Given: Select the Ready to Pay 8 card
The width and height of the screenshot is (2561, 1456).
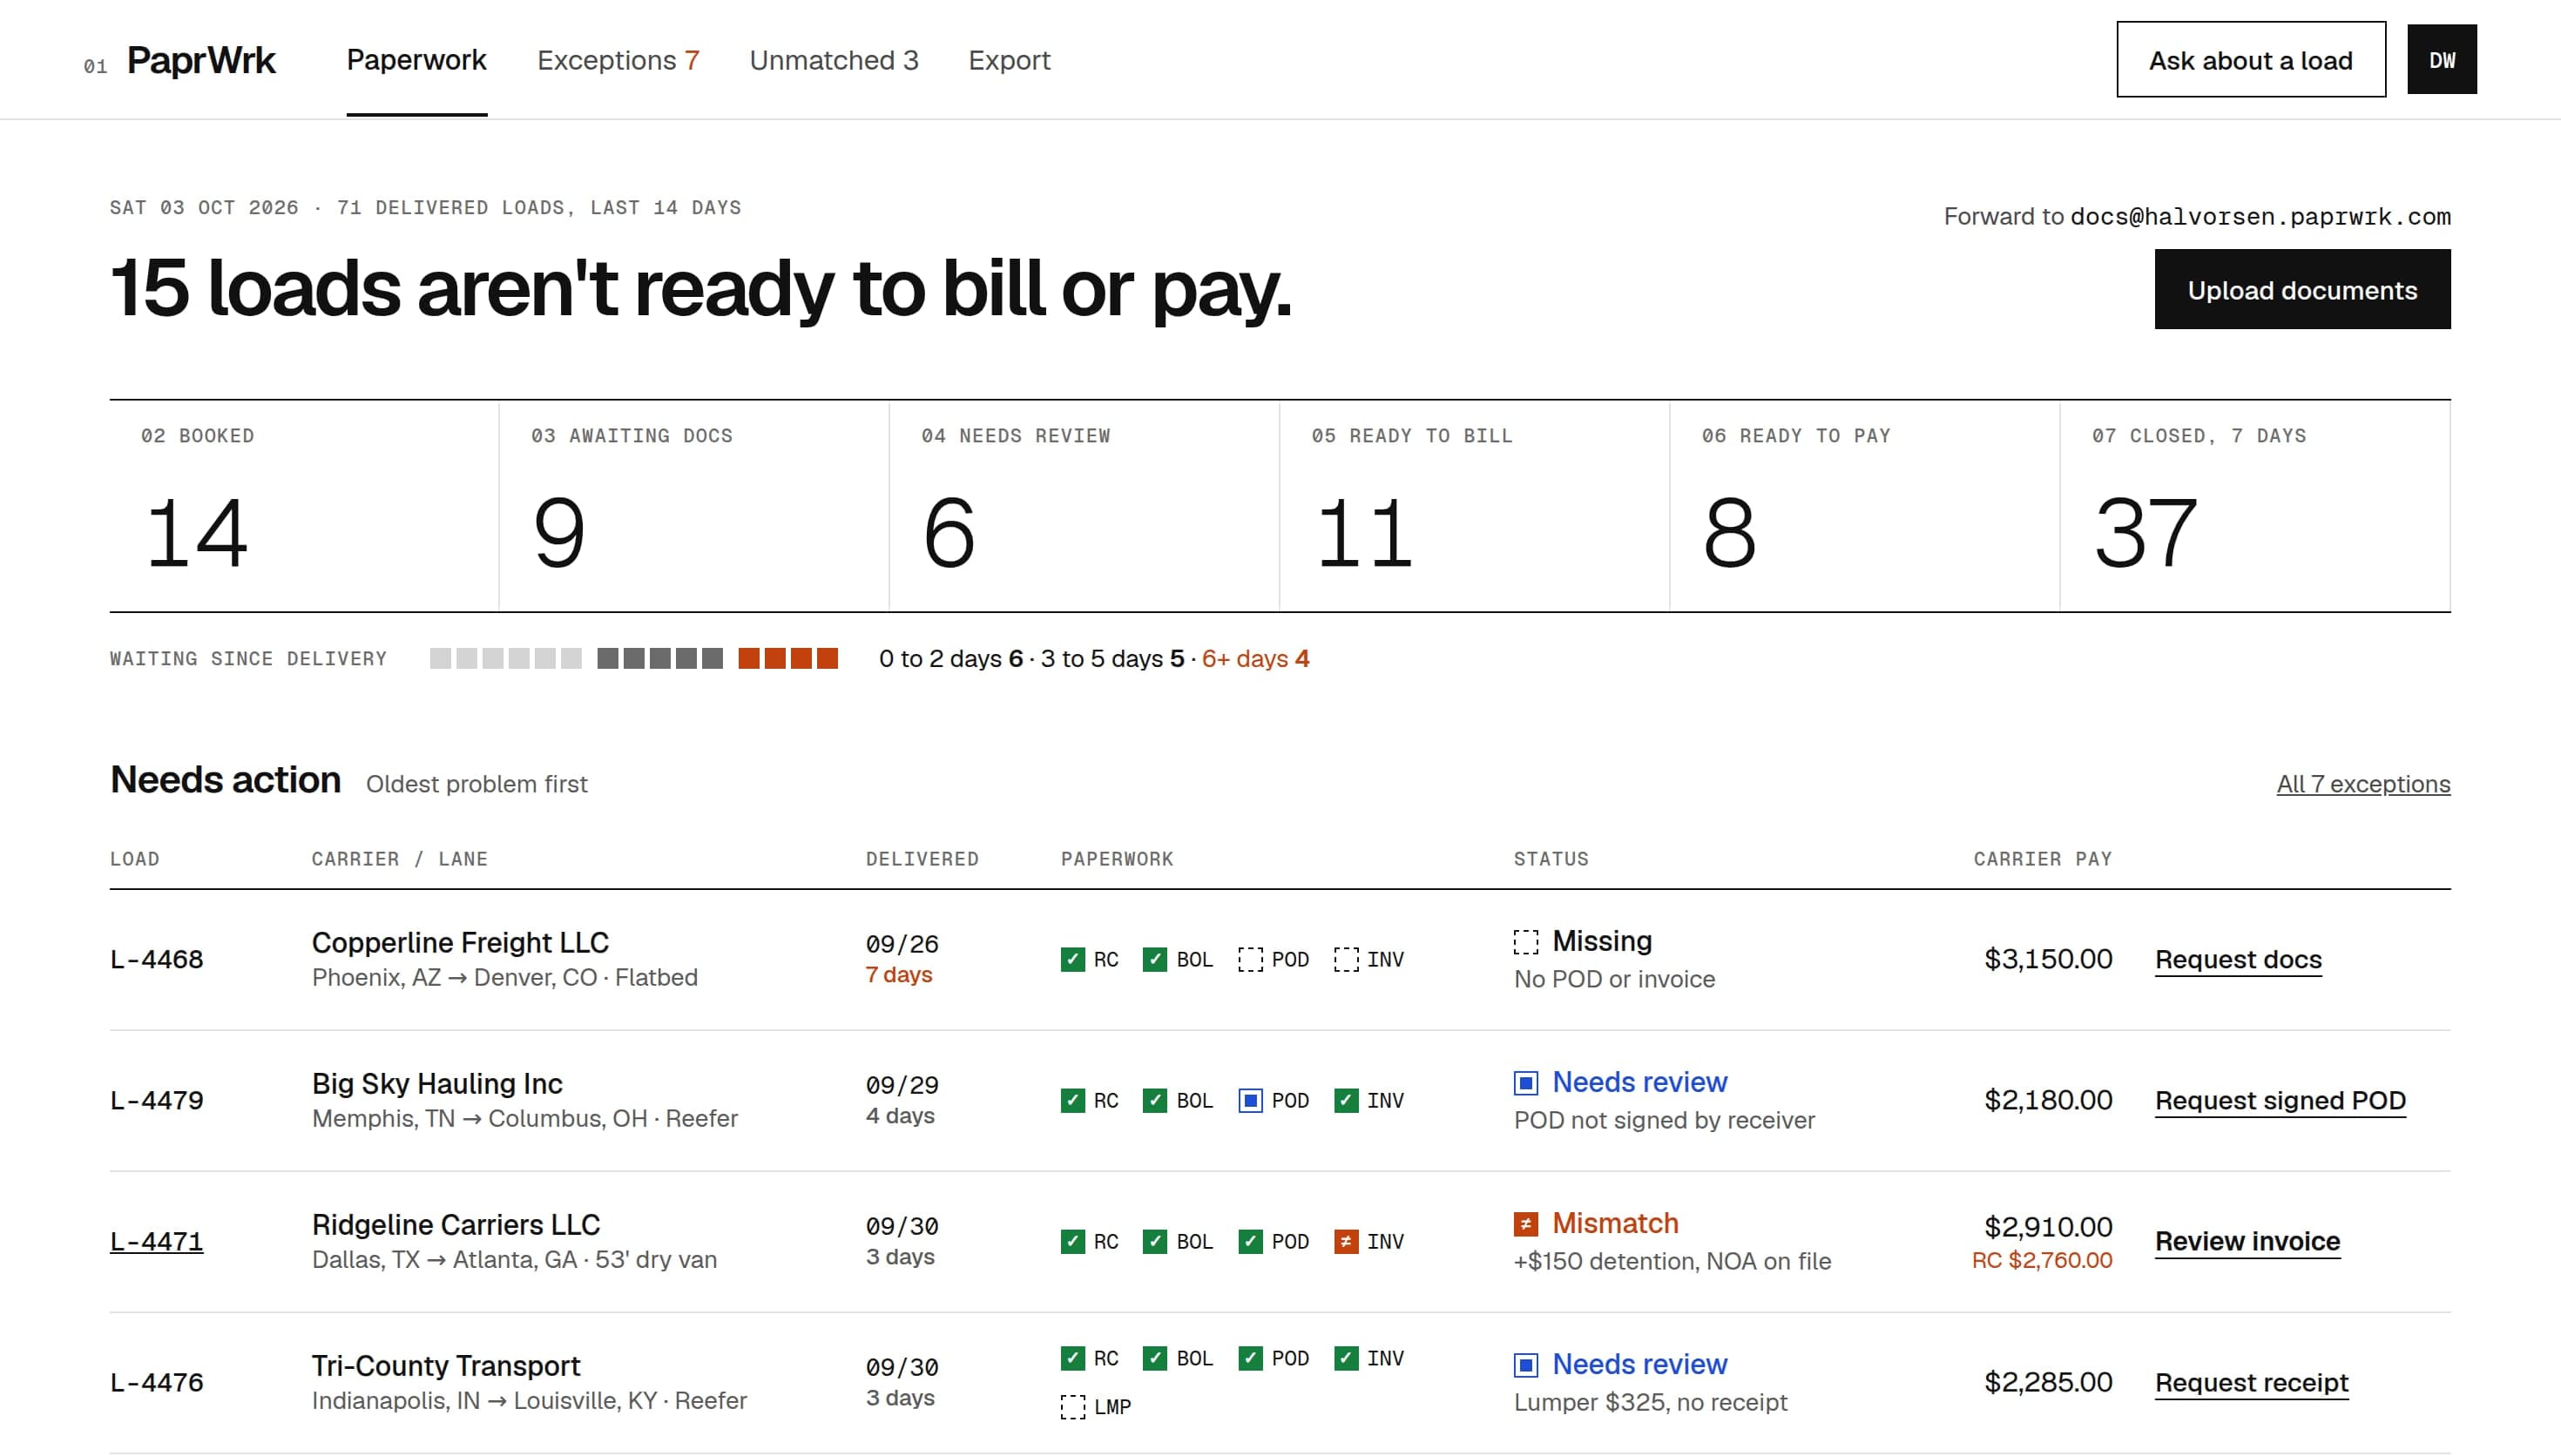Looking at the screenshot, I should [x=1864, y=506].
